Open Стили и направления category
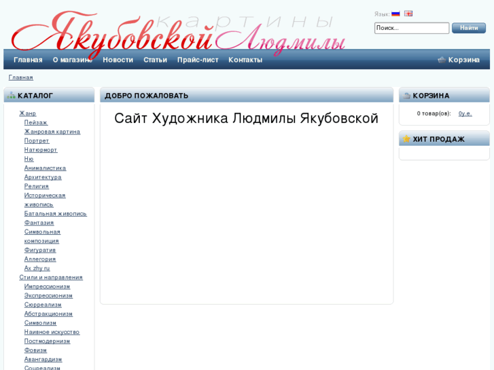The width and height of the screenshot is (494, 370). pos(51,278)
